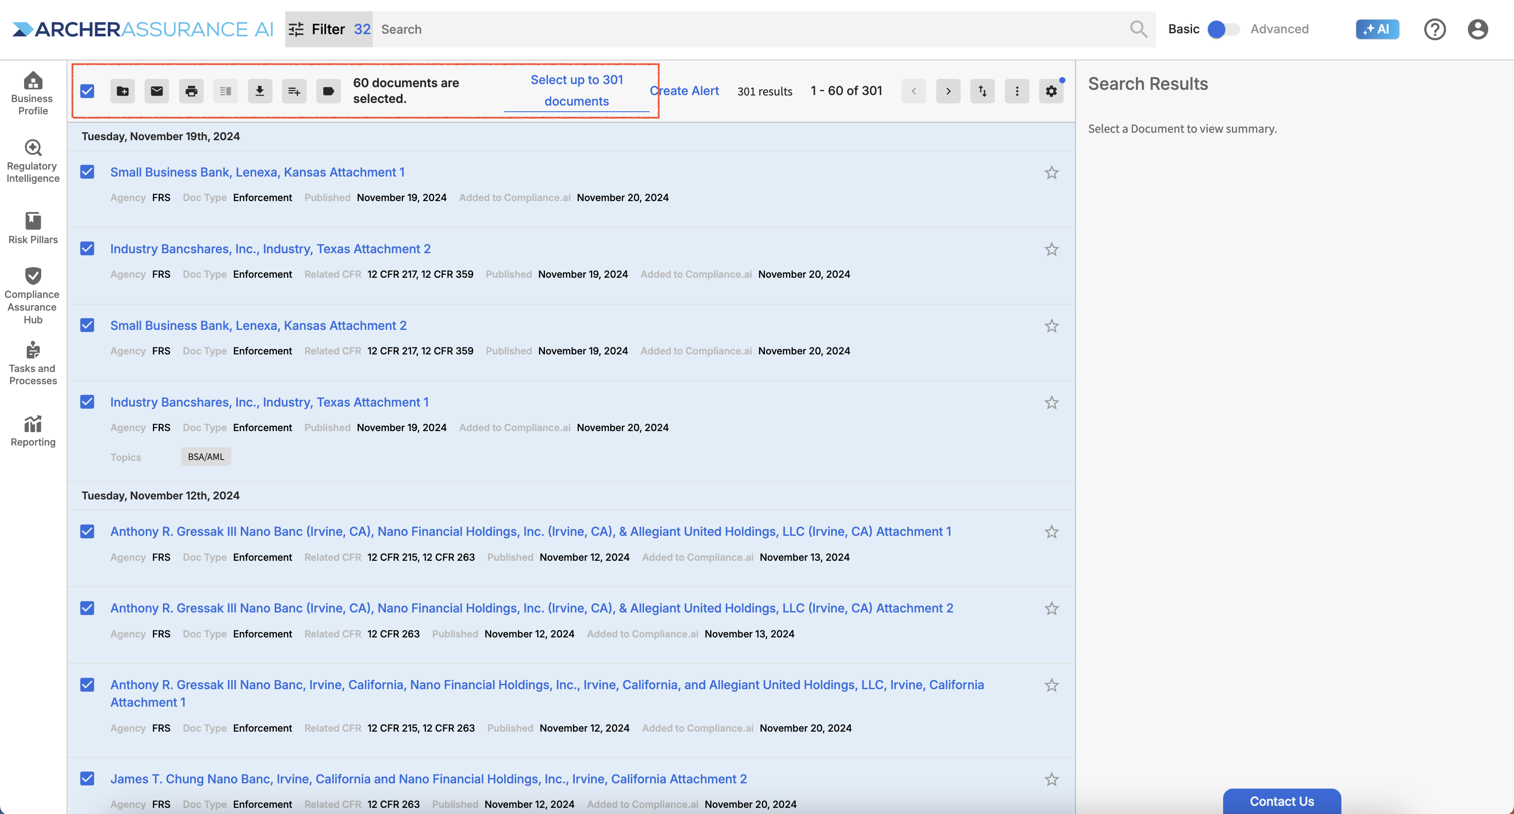Open the results settings gear
Image resolution: width=1514 pixels, height=814 pixels.
point(1051,91)
